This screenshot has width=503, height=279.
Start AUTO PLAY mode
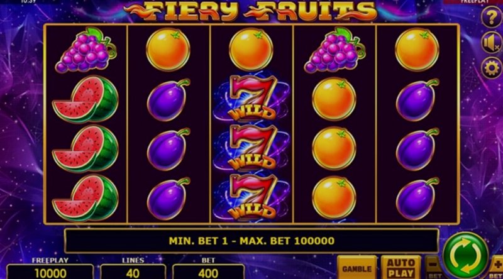pos(401,268)
